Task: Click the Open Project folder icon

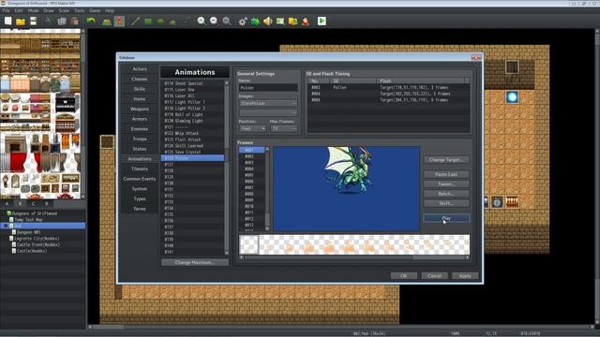Action: [21, 21]
